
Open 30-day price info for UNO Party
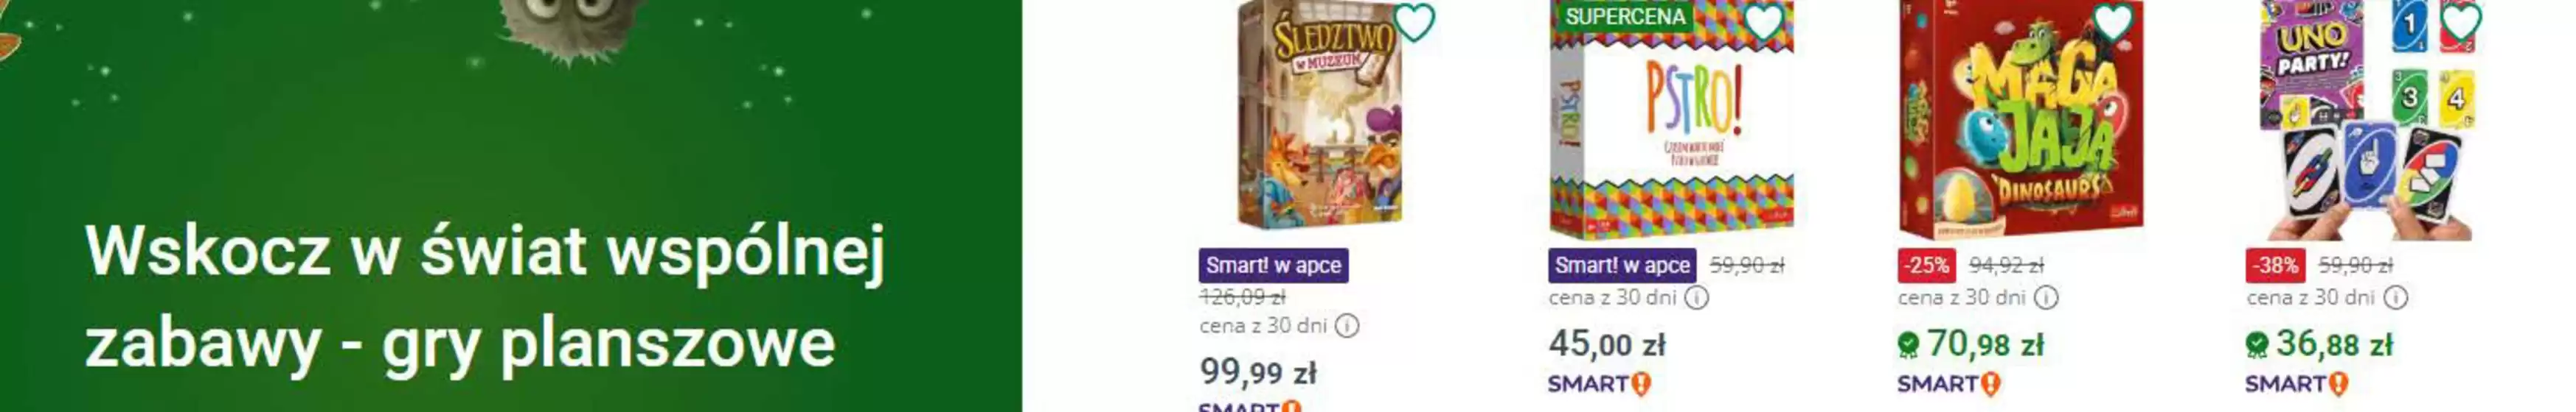pos(2396,297)
